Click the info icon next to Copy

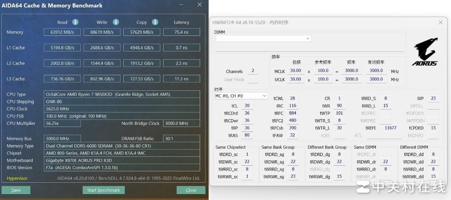tap(155, 22)
